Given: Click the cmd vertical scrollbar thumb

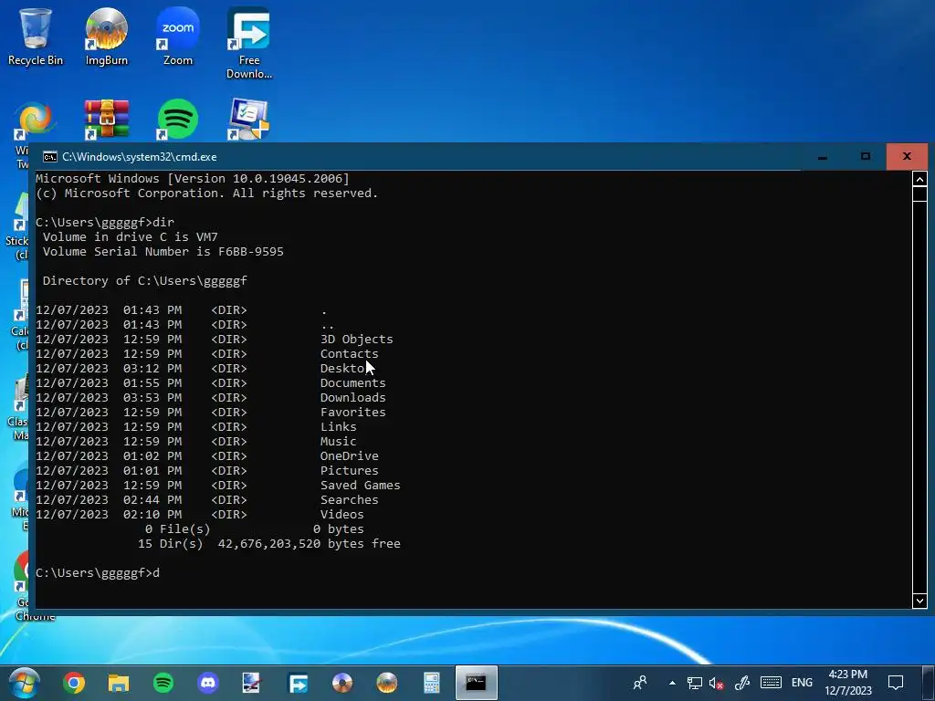Looking at the screenshot, I should 919,194.
